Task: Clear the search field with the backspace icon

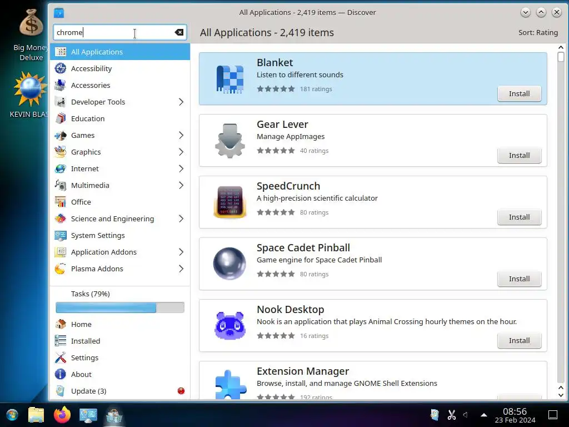Action: click(179, 32)
